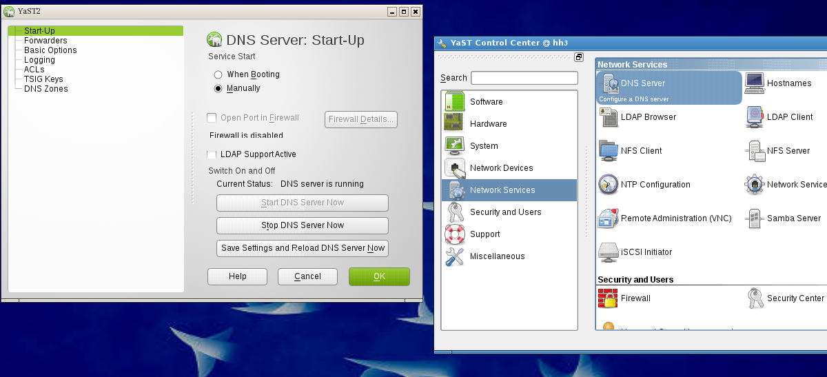Select When Booting radio button
Screen dimensions: 827x377
(x=218, y=74)
